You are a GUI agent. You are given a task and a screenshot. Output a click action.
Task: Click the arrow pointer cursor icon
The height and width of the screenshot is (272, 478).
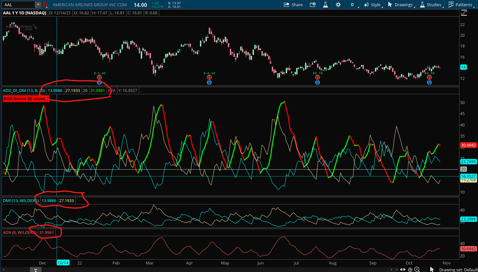click(431, 269)
